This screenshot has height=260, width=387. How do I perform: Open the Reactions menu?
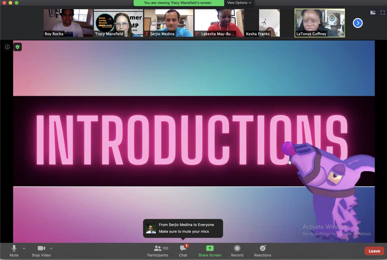point(263,251)
